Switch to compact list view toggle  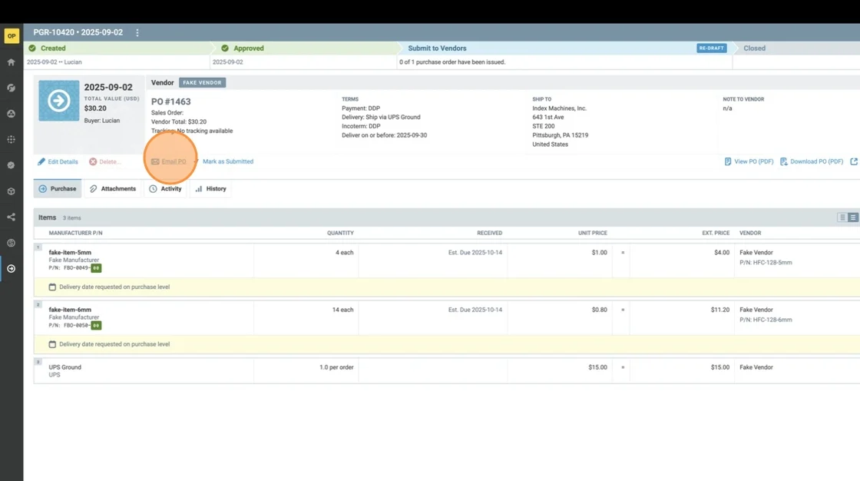click(x=842, y=217)
